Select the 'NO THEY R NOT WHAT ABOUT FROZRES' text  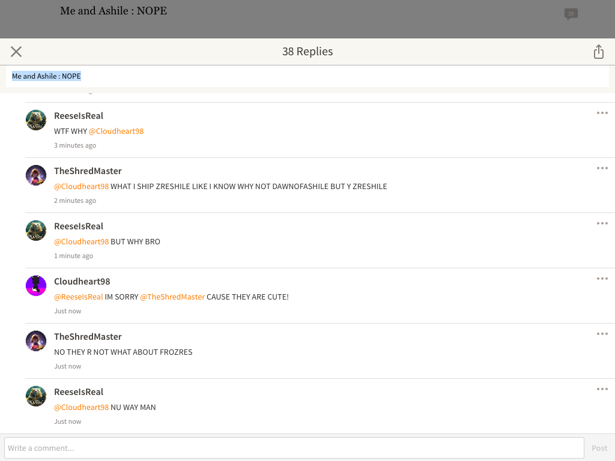123,352
